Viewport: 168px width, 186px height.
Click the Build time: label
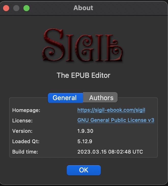coord(25,152)
